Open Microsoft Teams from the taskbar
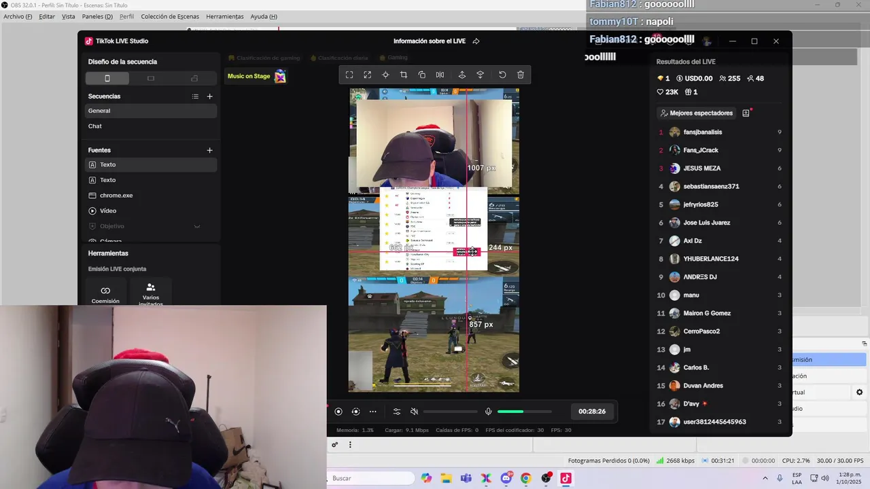The image size is (870, 489). tap(466, 478)
